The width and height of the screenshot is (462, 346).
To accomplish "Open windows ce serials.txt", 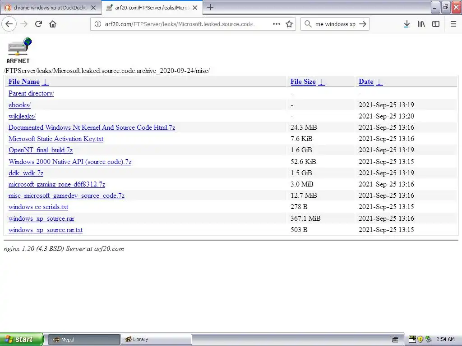I will [x=38, y=207].
